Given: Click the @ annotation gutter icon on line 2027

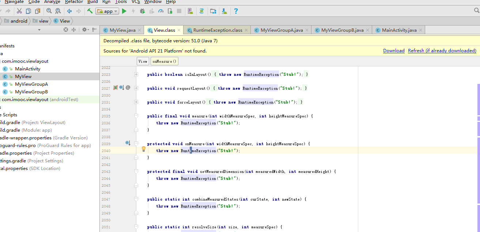Looking at the screenshot, I should coord(128,88).
